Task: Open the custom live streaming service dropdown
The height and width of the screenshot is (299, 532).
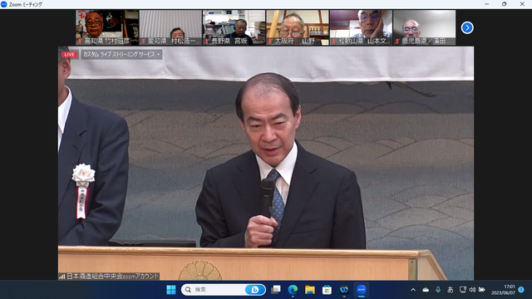Action: (121, 55)
